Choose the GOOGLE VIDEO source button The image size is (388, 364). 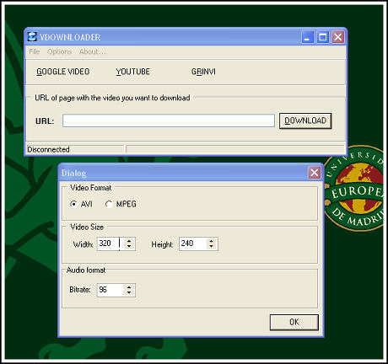tap(63, 72)
